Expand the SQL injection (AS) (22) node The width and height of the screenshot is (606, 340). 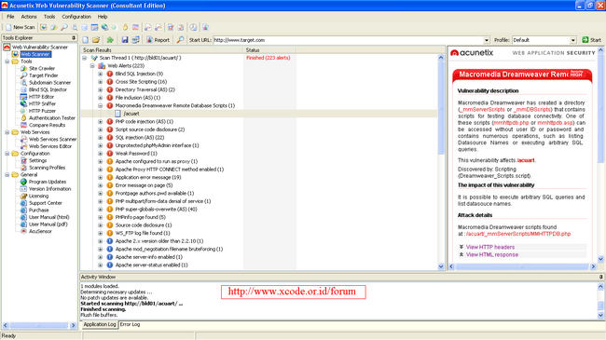click(100, 138)
